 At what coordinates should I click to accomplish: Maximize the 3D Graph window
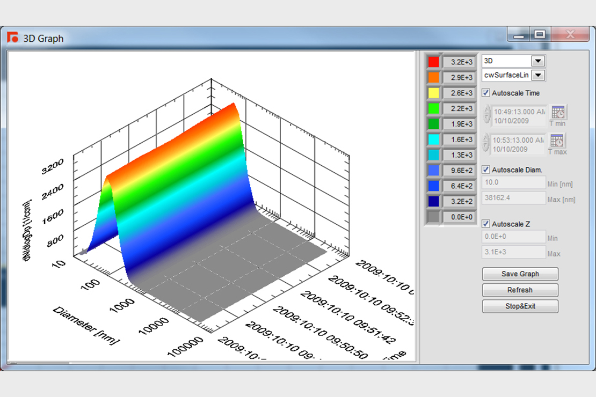[x=540, y=35]
